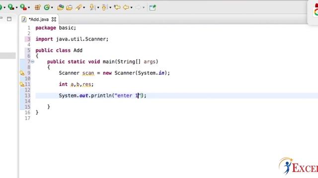Open the Back navigation history dropdown
Image resolution: width=318 pixels, height=178 pixels.
131,8
